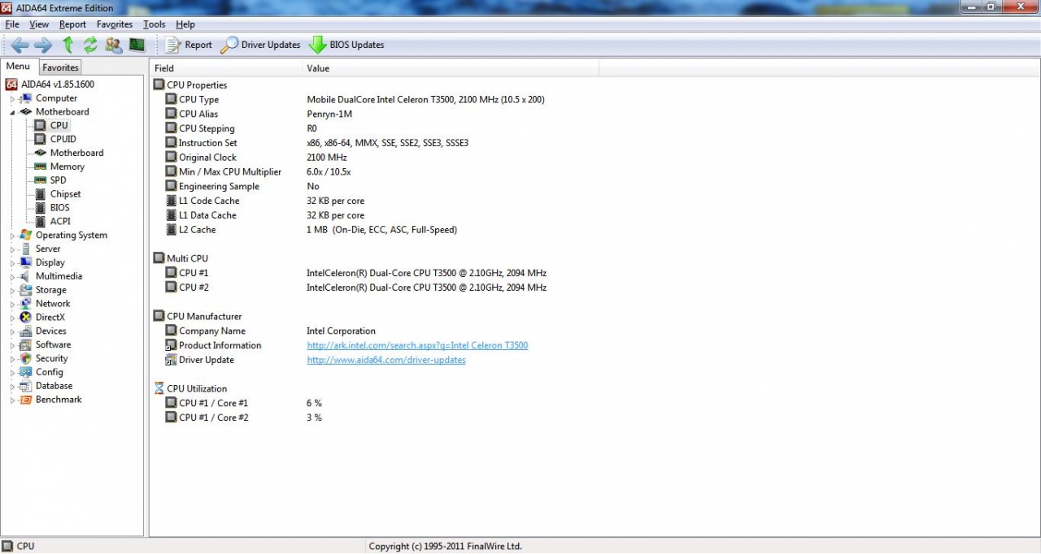Viewport: 1041px width, 554px height.
Task: Click the Report page icon in toolbar
Action: coord(172,45)
